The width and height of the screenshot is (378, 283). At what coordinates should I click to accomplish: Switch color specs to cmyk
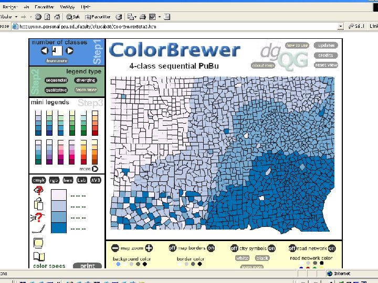pyautogui.click(x=38, y=180)
